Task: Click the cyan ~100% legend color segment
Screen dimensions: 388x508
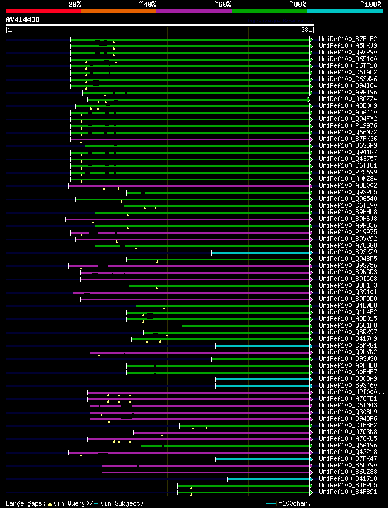Action: coord(344,11)
